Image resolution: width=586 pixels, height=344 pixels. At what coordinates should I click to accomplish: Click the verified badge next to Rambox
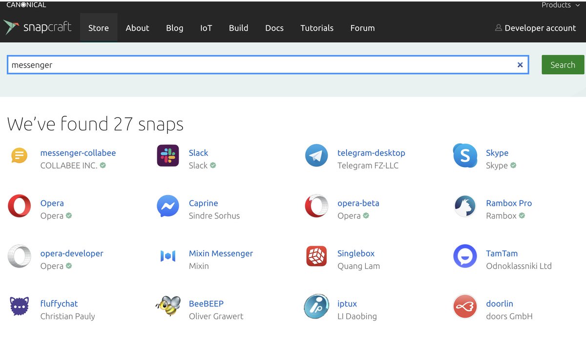click(x=522, y=215)
